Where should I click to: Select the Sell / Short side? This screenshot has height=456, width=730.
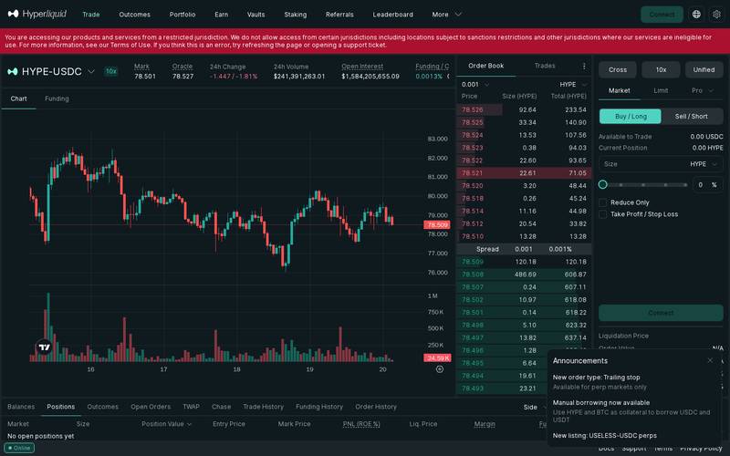[692, 117]
